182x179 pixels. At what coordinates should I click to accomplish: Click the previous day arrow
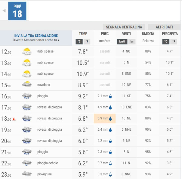(4, 11)
